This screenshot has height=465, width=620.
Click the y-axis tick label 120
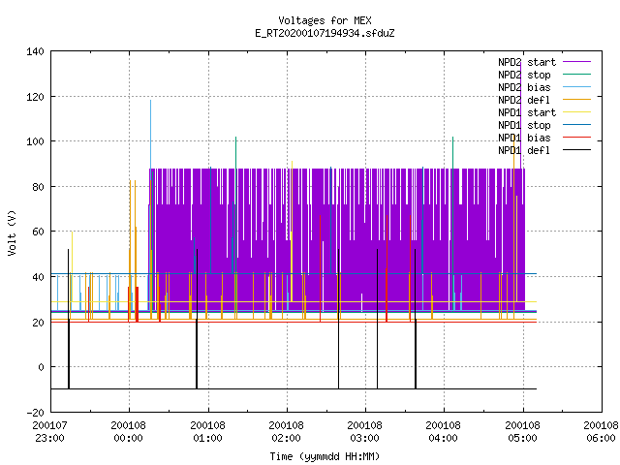[35, 97]
